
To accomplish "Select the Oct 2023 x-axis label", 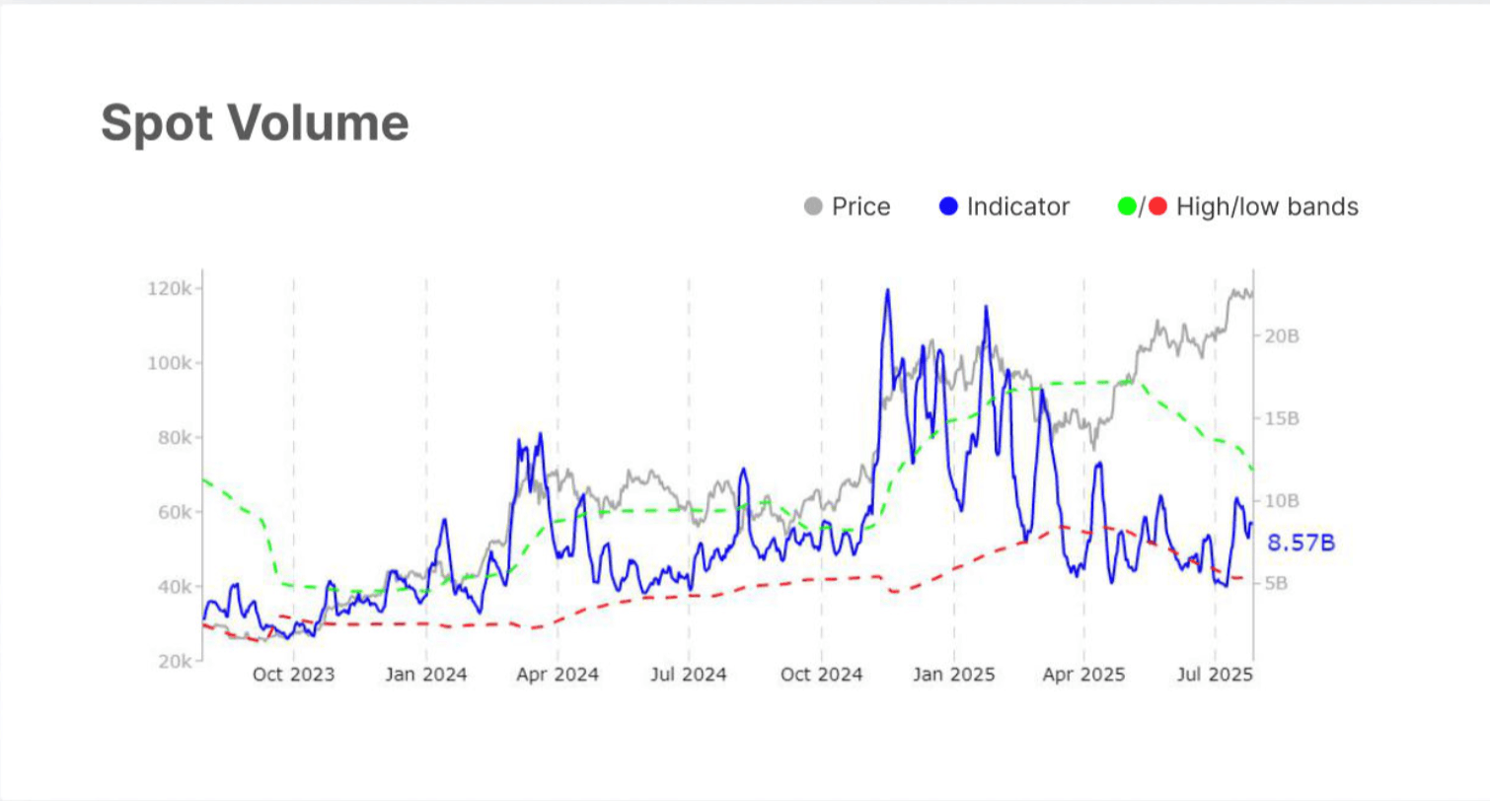I will click(x=293, y=675).
